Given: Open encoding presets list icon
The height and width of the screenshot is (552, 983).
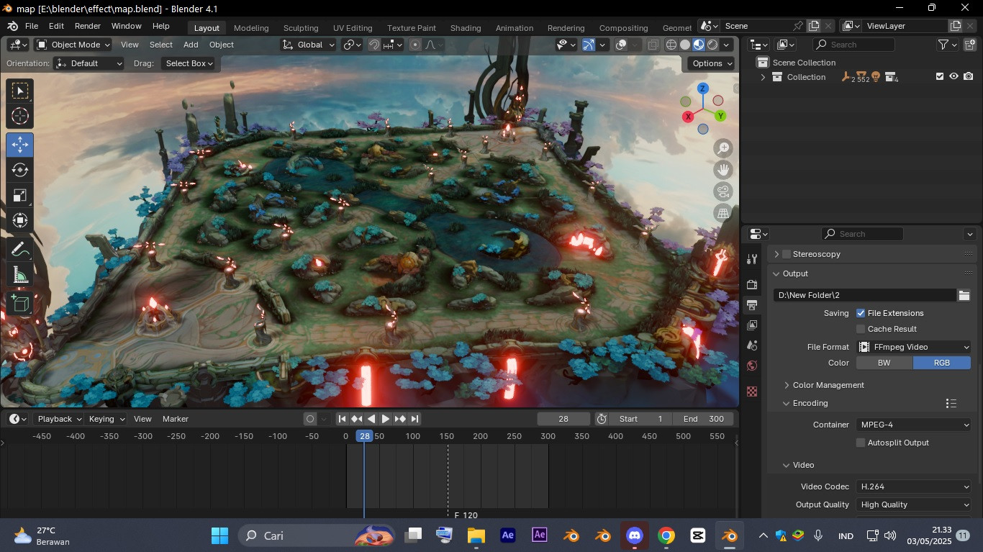Looking at the screenshot, I should (951, 403).
